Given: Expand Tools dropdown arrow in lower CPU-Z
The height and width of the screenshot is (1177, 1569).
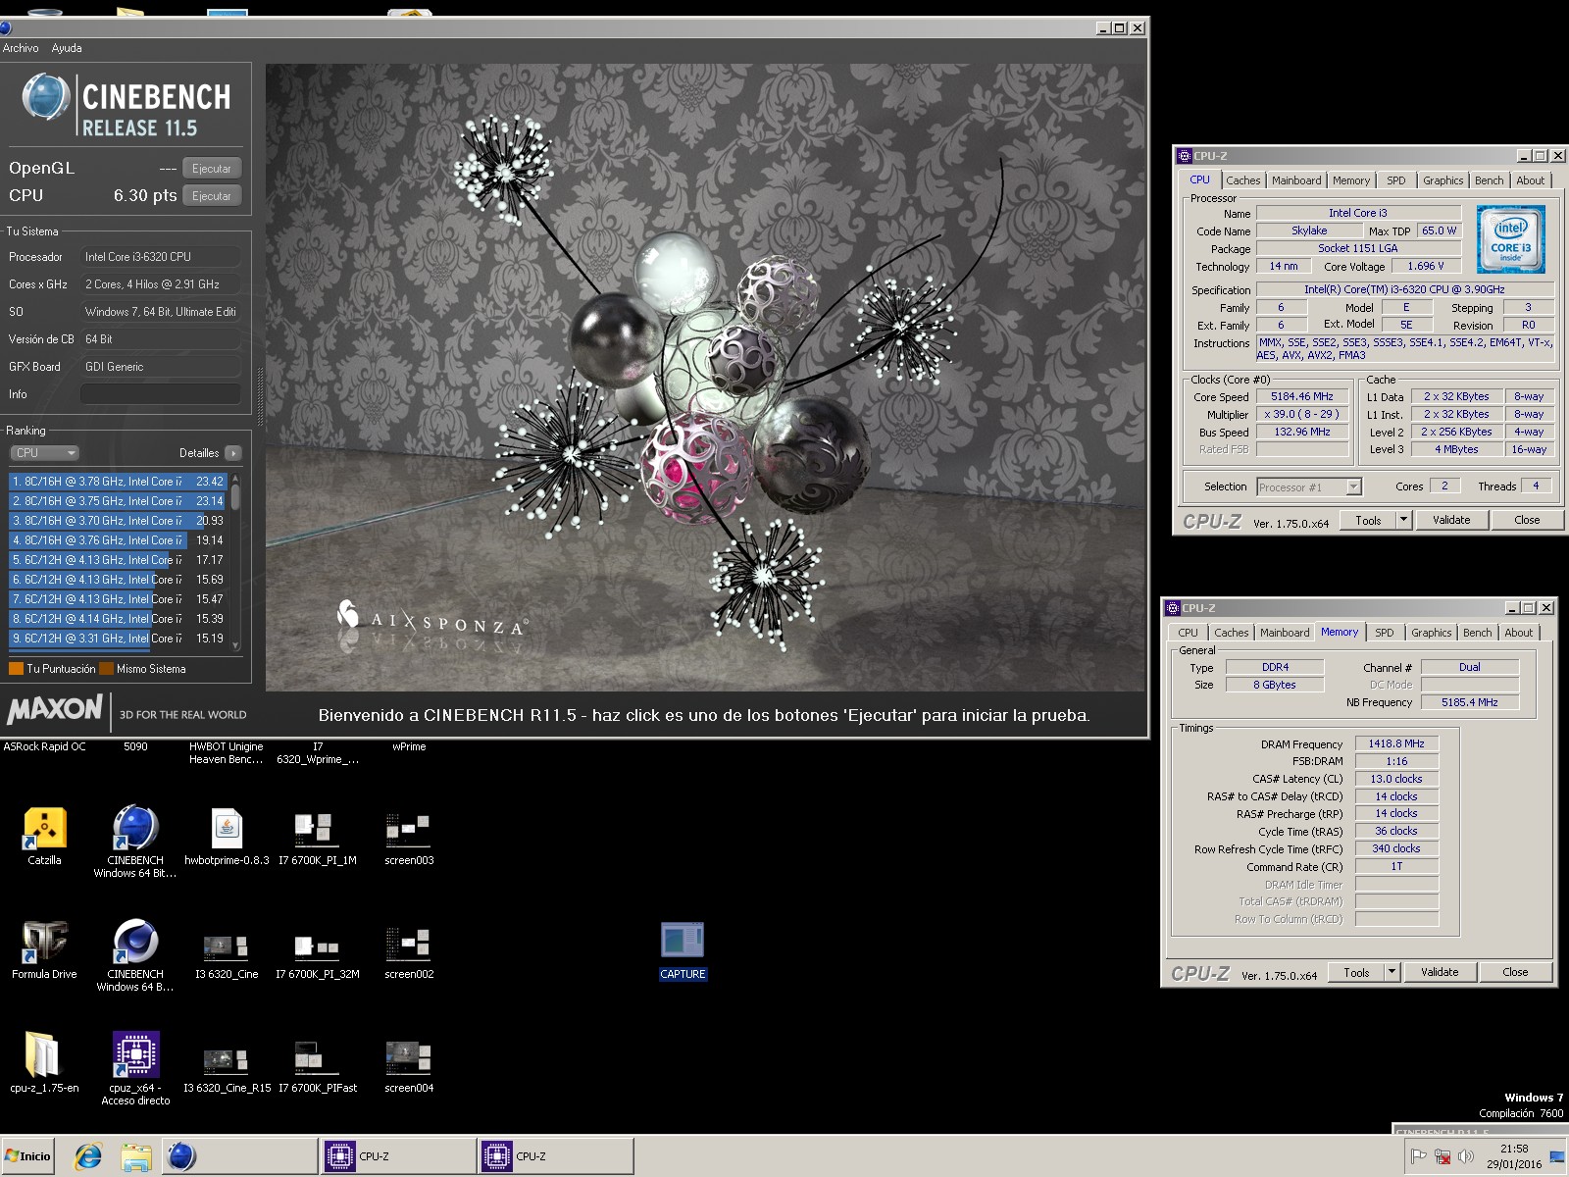Looking at the screenshot, I should point(1392,973).
